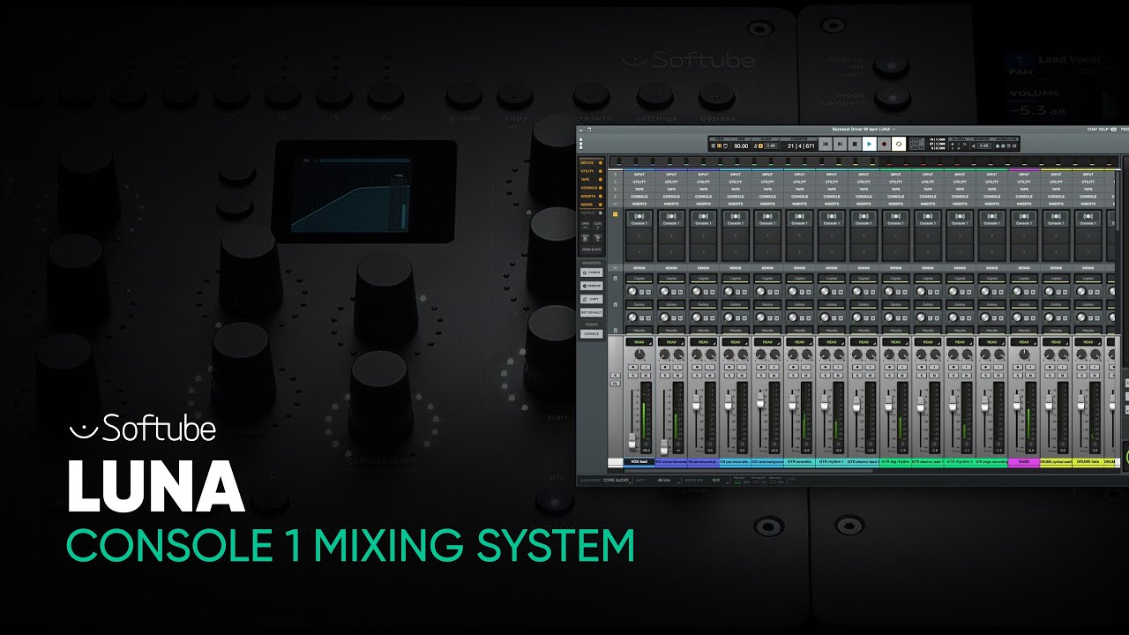
Task: Click the vertical dots icon at window left
Action: click(x=580, y=144)
